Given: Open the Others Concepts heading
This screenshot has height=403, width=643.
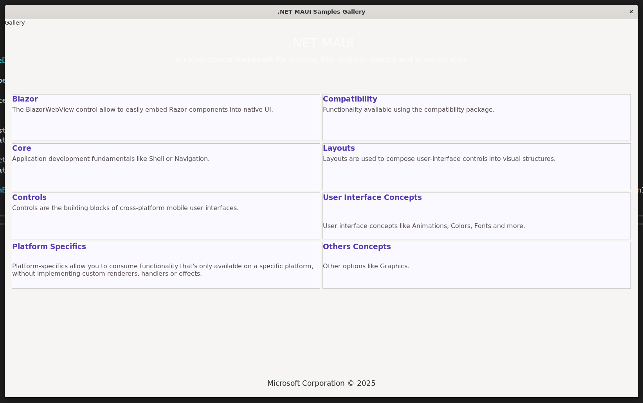Looking at the screenshot, I should [357, 247].
